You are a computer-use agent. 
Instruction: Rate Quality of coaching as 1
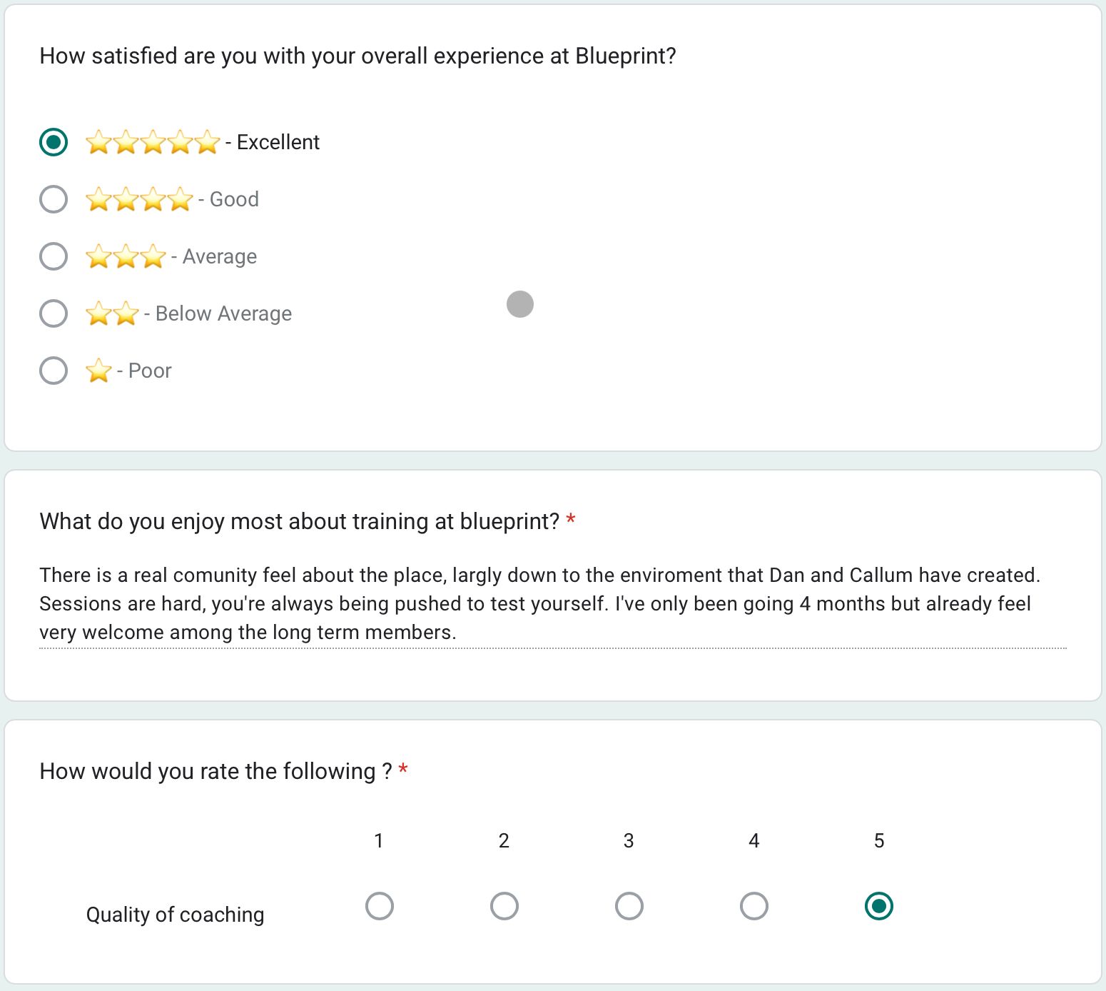[x=379, y=906]
